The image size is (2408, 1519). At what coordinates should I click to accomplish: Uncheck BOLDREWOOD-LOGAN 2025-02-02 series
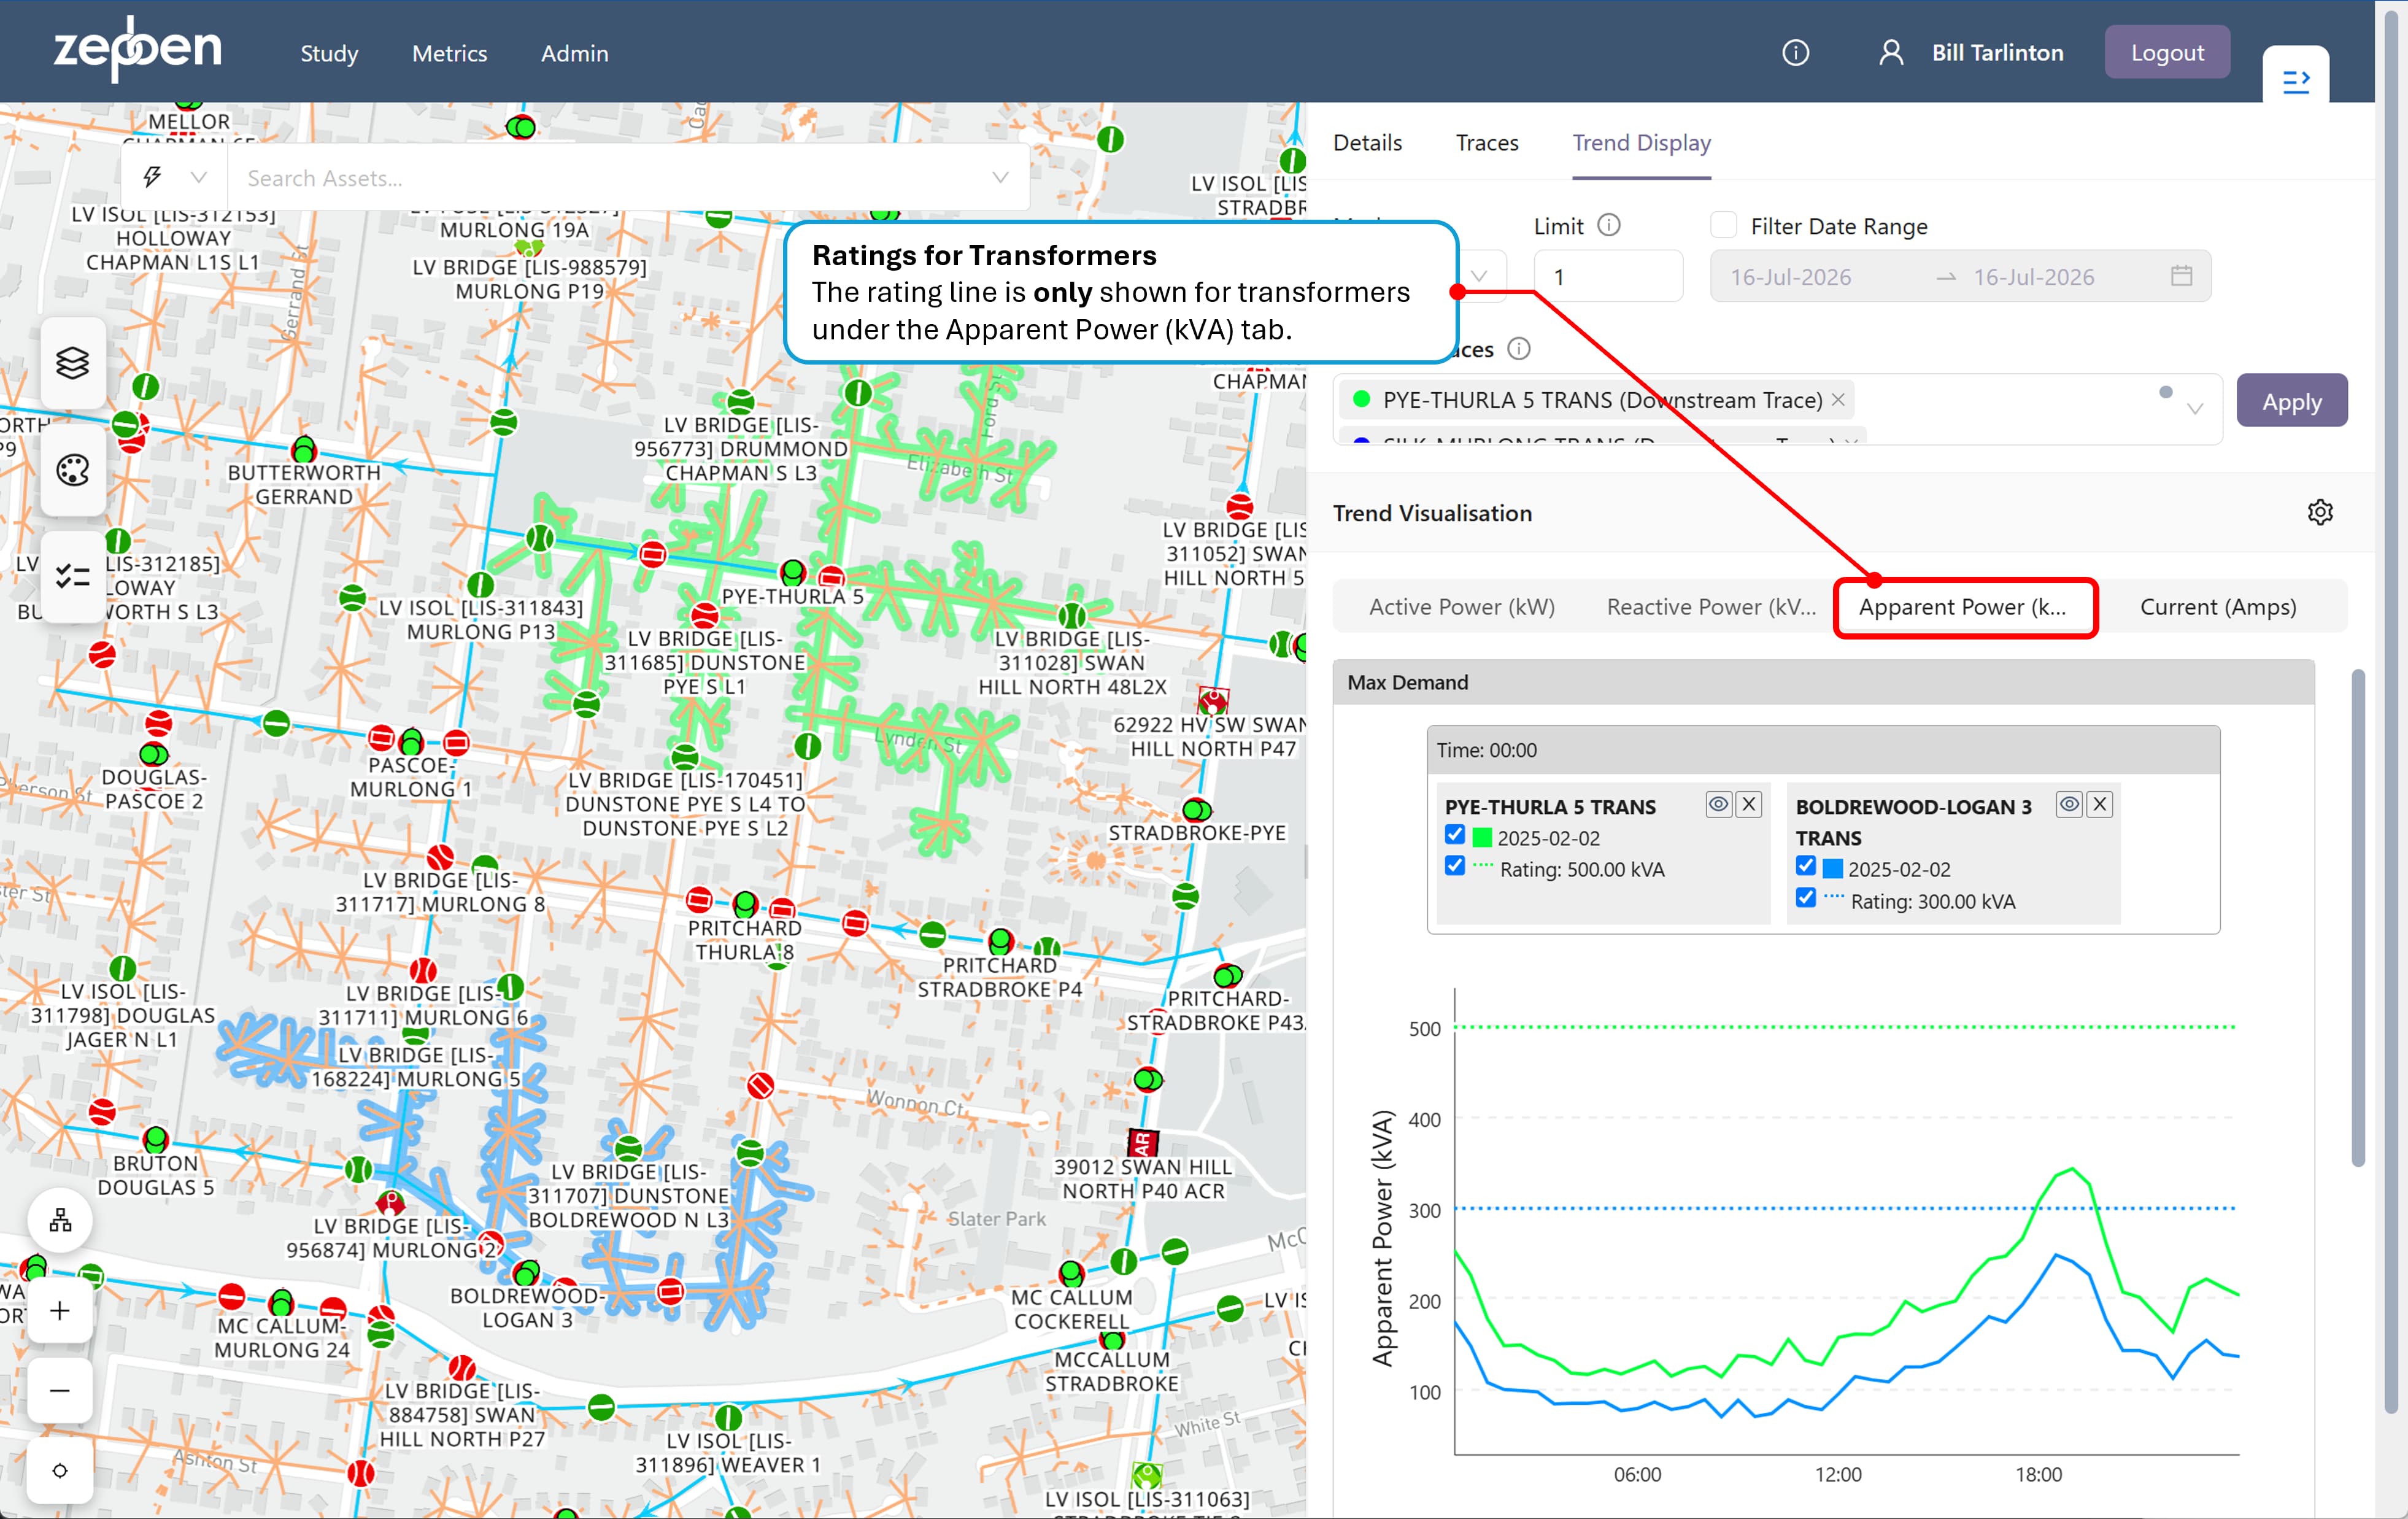(x=1806, y=867)
